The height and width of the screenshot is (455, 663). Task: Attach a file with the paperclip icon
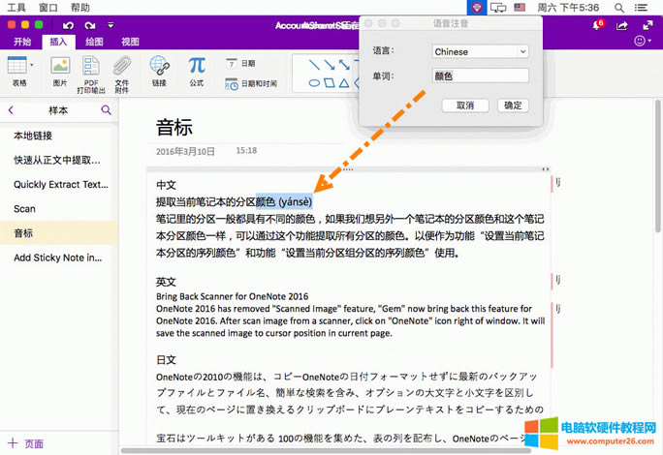[122, 66]
